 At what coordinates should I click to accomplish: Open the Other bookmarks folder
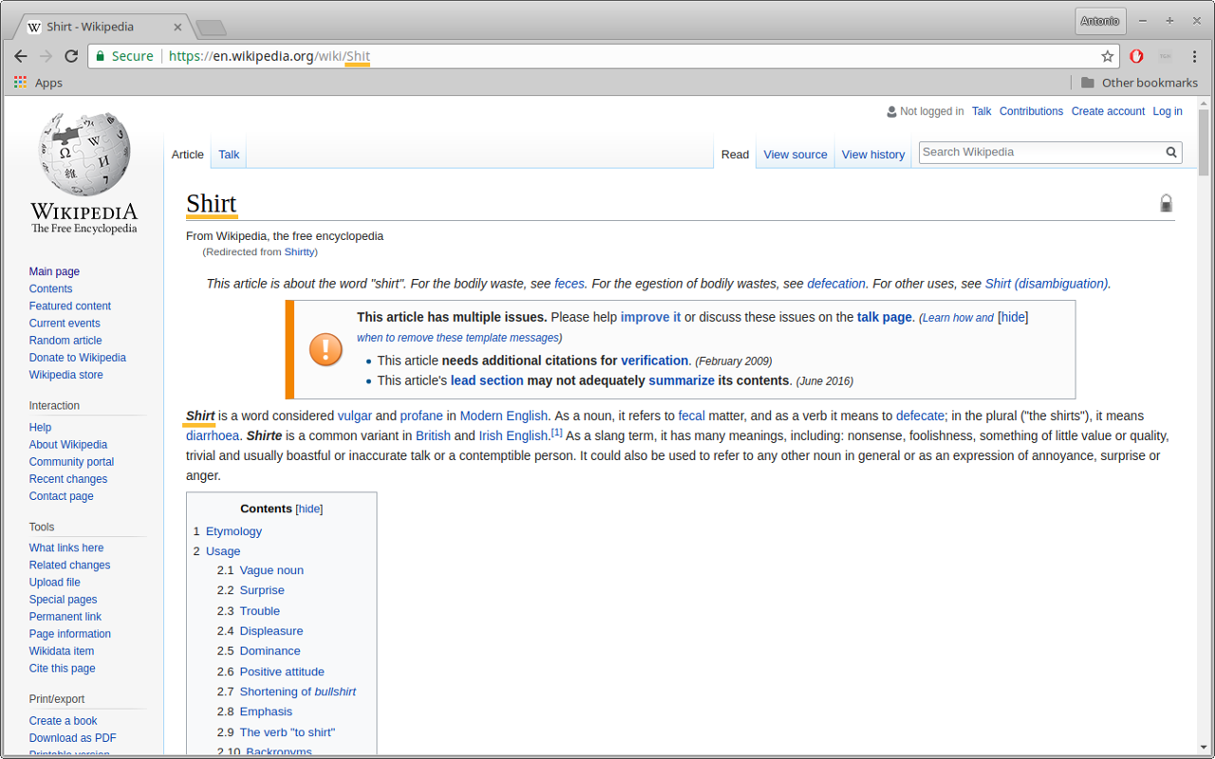pos(1139,83)
